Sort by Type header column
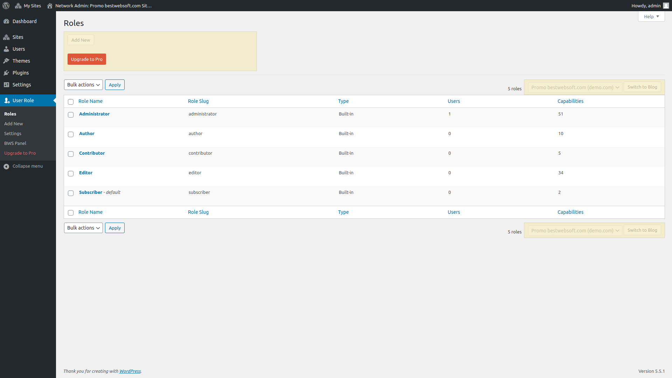This screenshot has width=672, height=378. [343, 101]
